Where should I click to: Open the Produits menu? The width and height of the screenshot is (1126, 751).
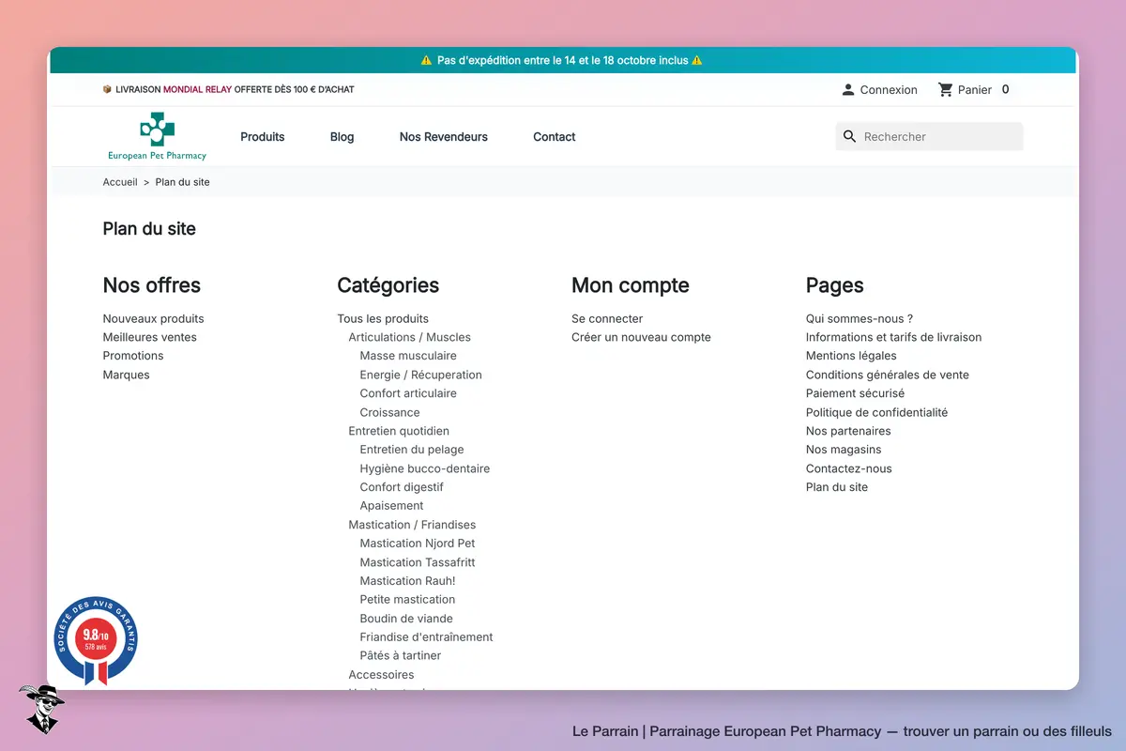pos(263,137)
